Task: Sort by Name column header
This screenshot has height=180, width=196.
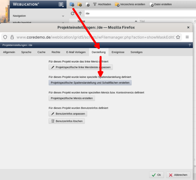Action: coord(81,21)
